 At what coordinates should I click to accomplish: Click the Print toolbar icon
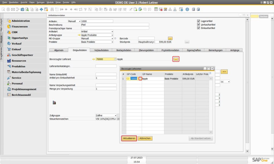click(x=8, y=9)
